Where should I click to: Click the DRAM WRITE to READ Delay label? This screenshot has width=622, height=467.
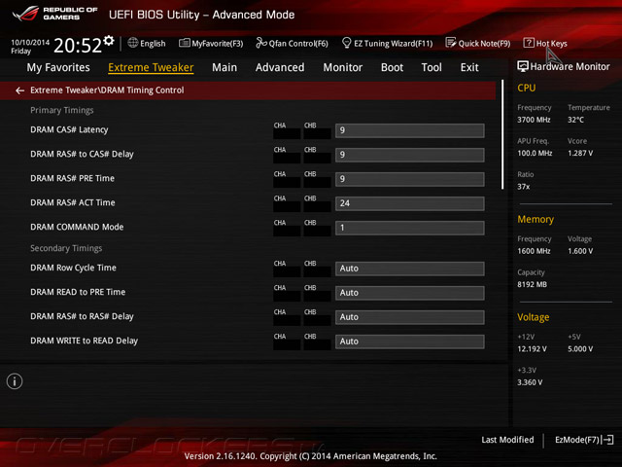pos(85,341)
